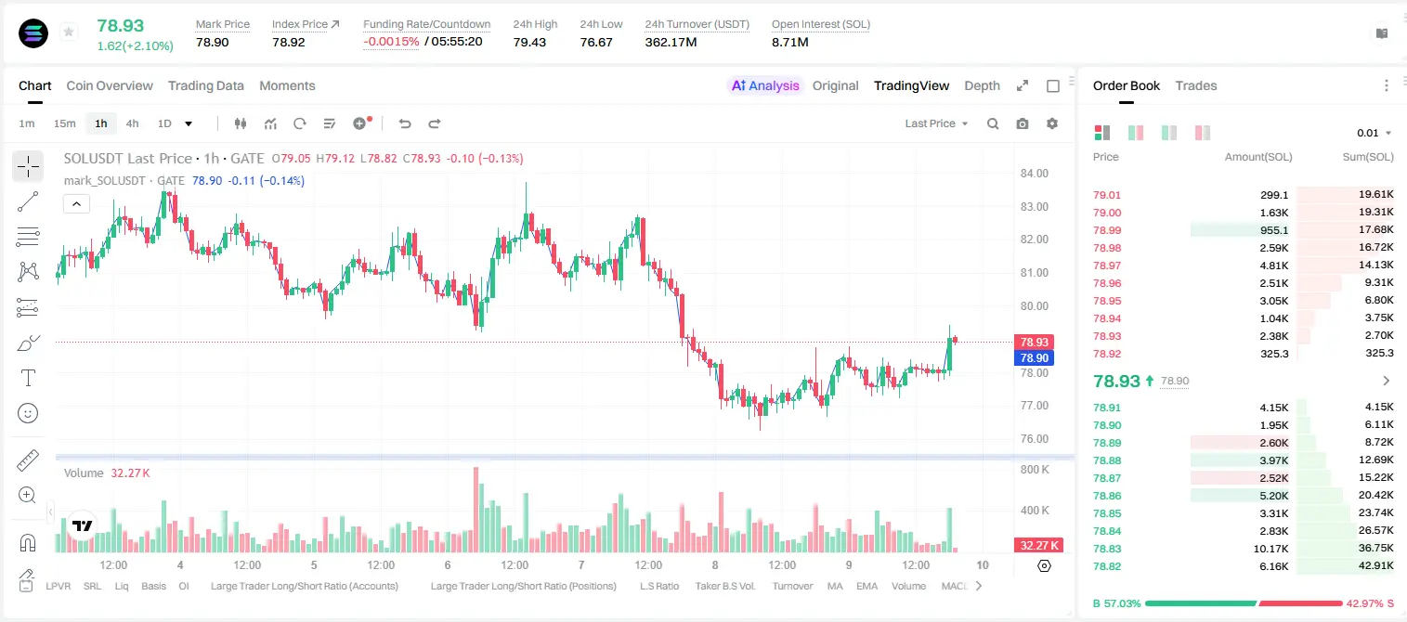1407x622 pixels.
Task: Expand the 0.01 price grouping dropdown
Action: (x=1374, y=133)
